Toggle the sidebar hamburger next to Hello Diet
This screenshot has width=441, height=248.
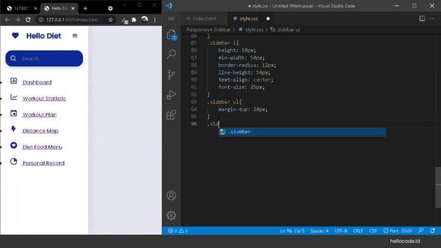75,36
